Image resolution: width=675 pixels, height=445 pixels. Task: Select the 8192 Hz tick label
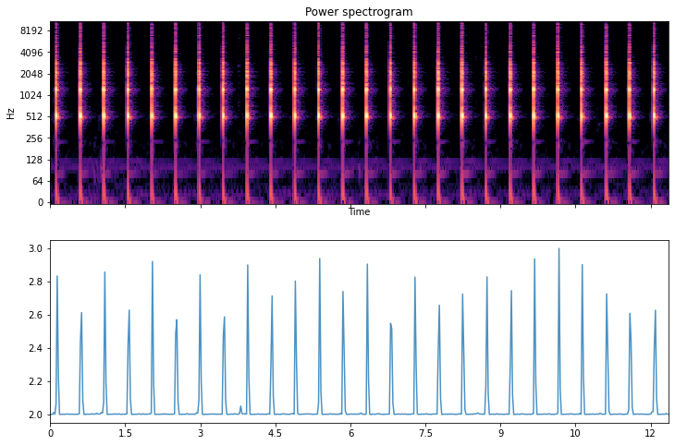click(x=31, y=30)
